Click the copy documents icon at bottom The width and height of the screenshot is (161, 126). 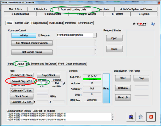141,117
